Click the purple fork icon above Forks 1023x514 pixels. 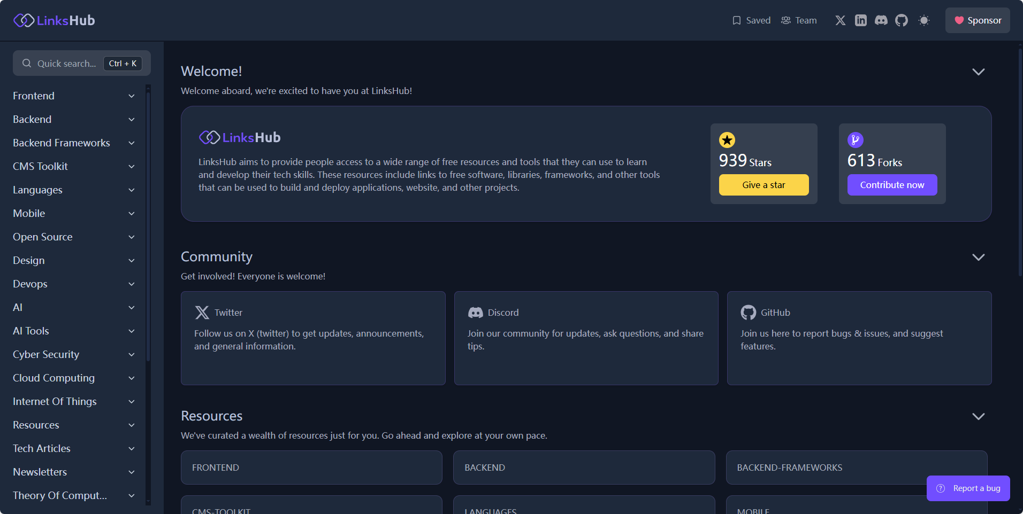tap(855, 140)
